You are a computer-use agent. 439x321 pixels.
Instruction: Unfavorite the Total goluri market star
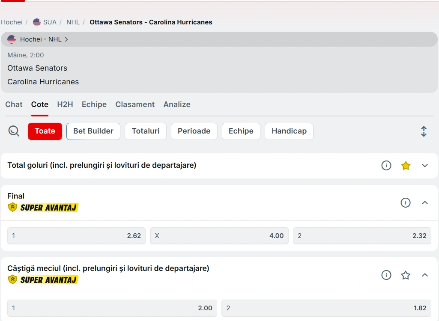pyautogui.click(x=406, y=166)
